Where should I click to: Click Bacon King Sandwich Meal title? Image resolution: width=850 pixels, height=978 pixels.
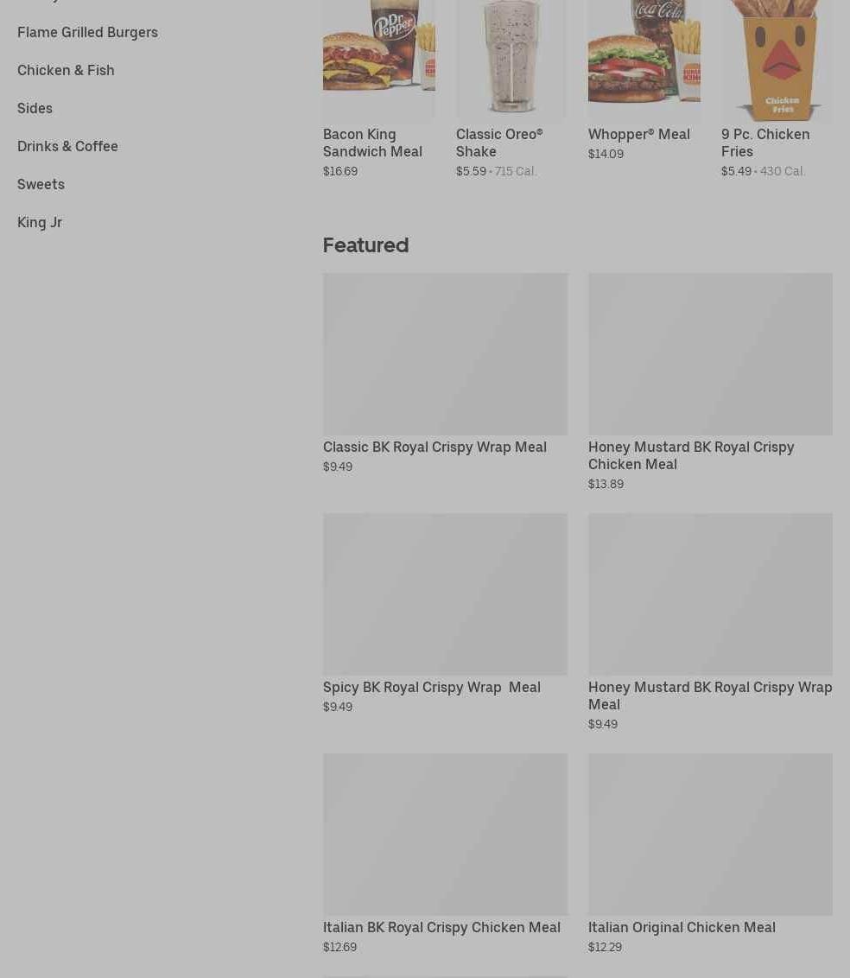373,143
